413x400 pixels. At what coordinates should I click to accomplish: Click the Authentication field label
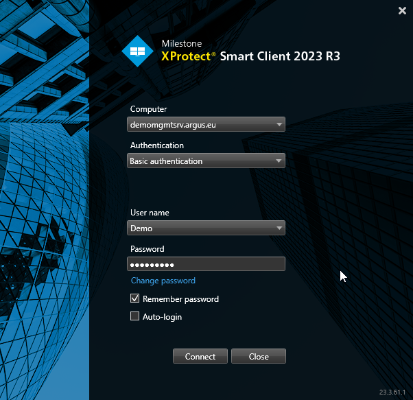(157, 145)
